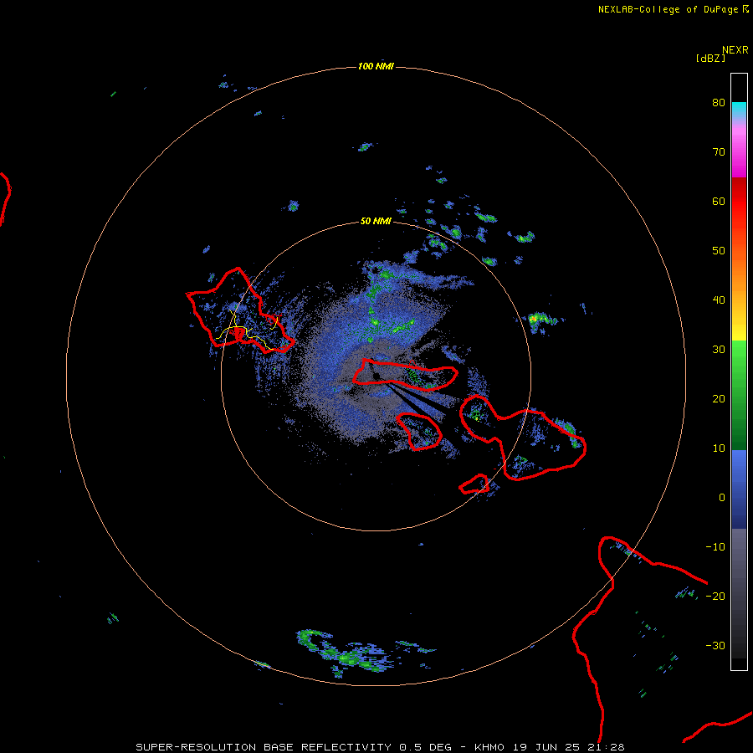The width and height of the screenshot is (753, 753).
Task: Click the -20 value on dBZ legend
Action: (x=715, y=596)
